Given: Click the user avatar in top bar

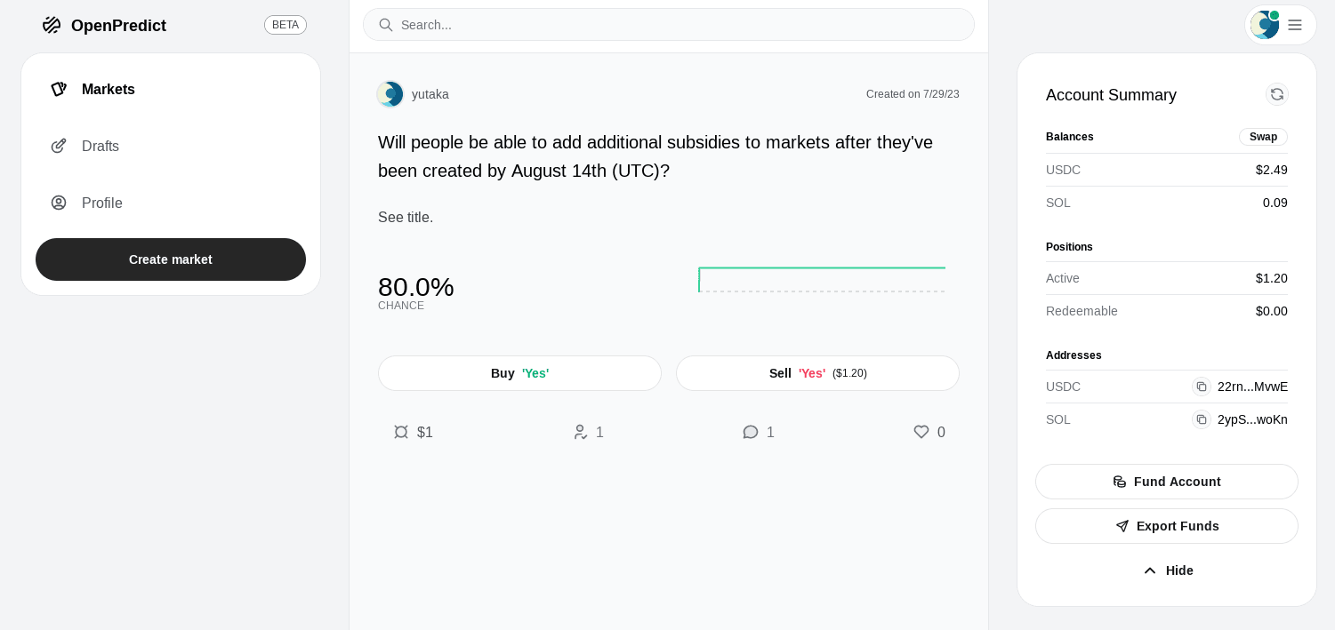Looking at the screenshot, I should (1265, 25).
